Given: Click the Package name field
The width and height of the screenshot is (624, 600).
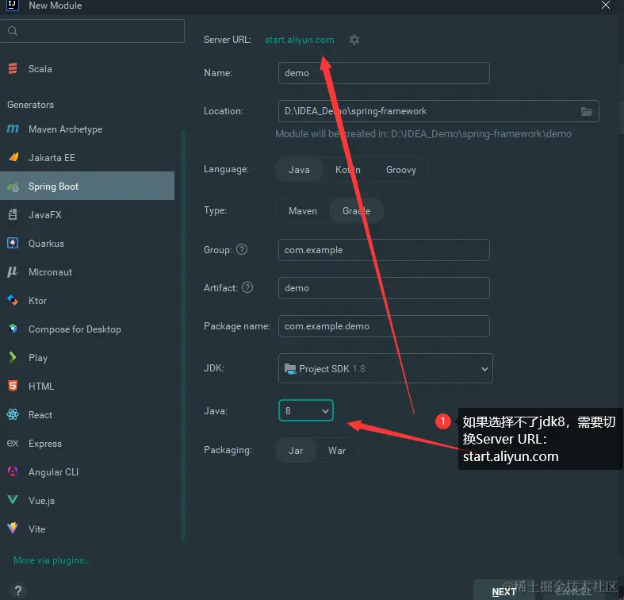Looking at the screenshot, I should point(384,326).
